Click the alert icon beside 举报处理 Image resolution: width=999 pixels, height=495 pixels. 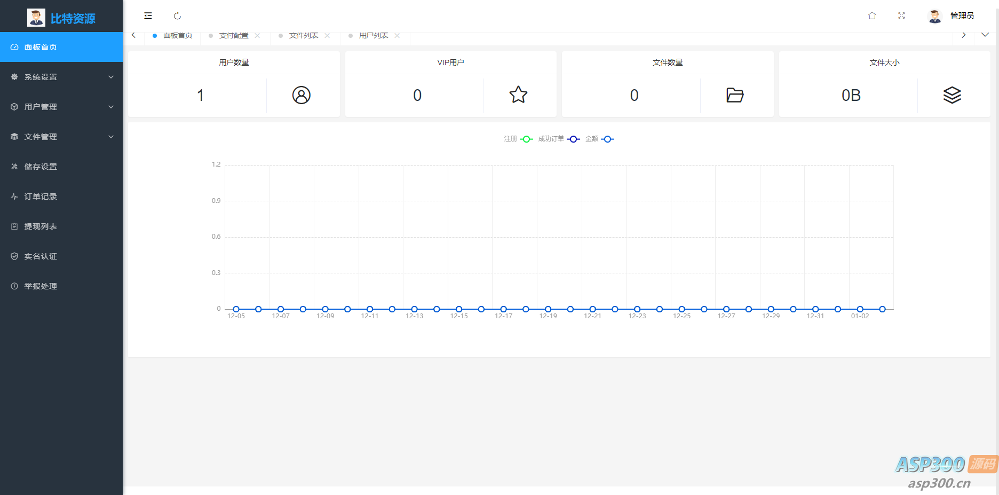tap(14, 286)
